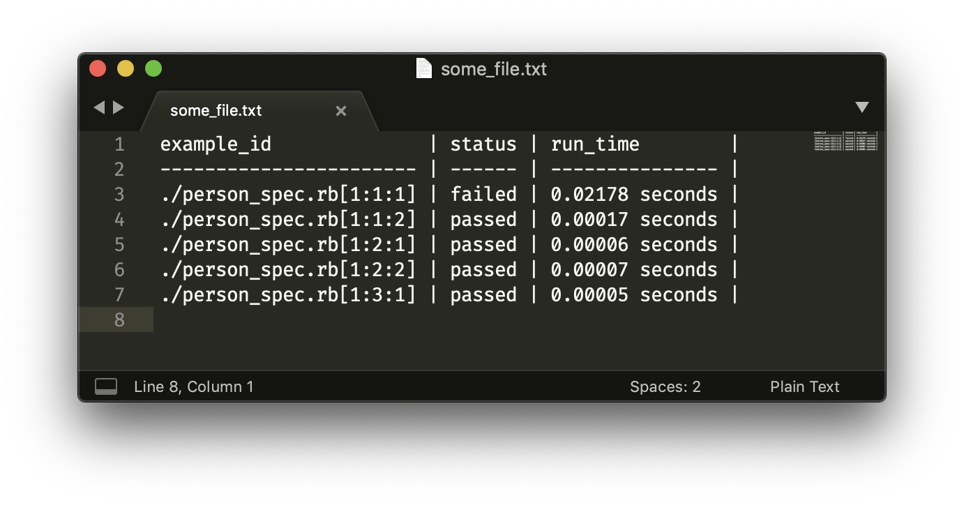This screenshot has width=964, height=505.
Task: Toggle the side bar panel switcher icon
Action: click(x=106, y=386)
